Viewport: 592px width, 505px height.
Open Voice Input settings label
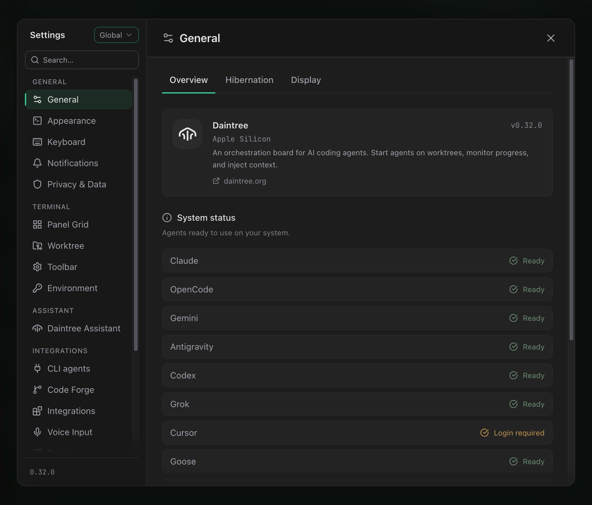[70, 432]
